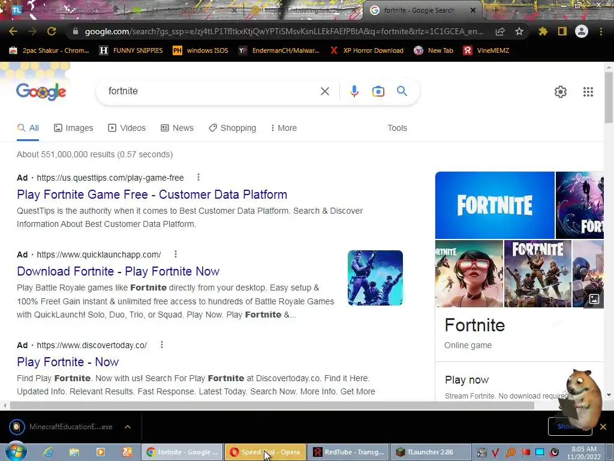
Task: Open options for the quicklaunchapp.com ad
Action: (x=176, y=255)
